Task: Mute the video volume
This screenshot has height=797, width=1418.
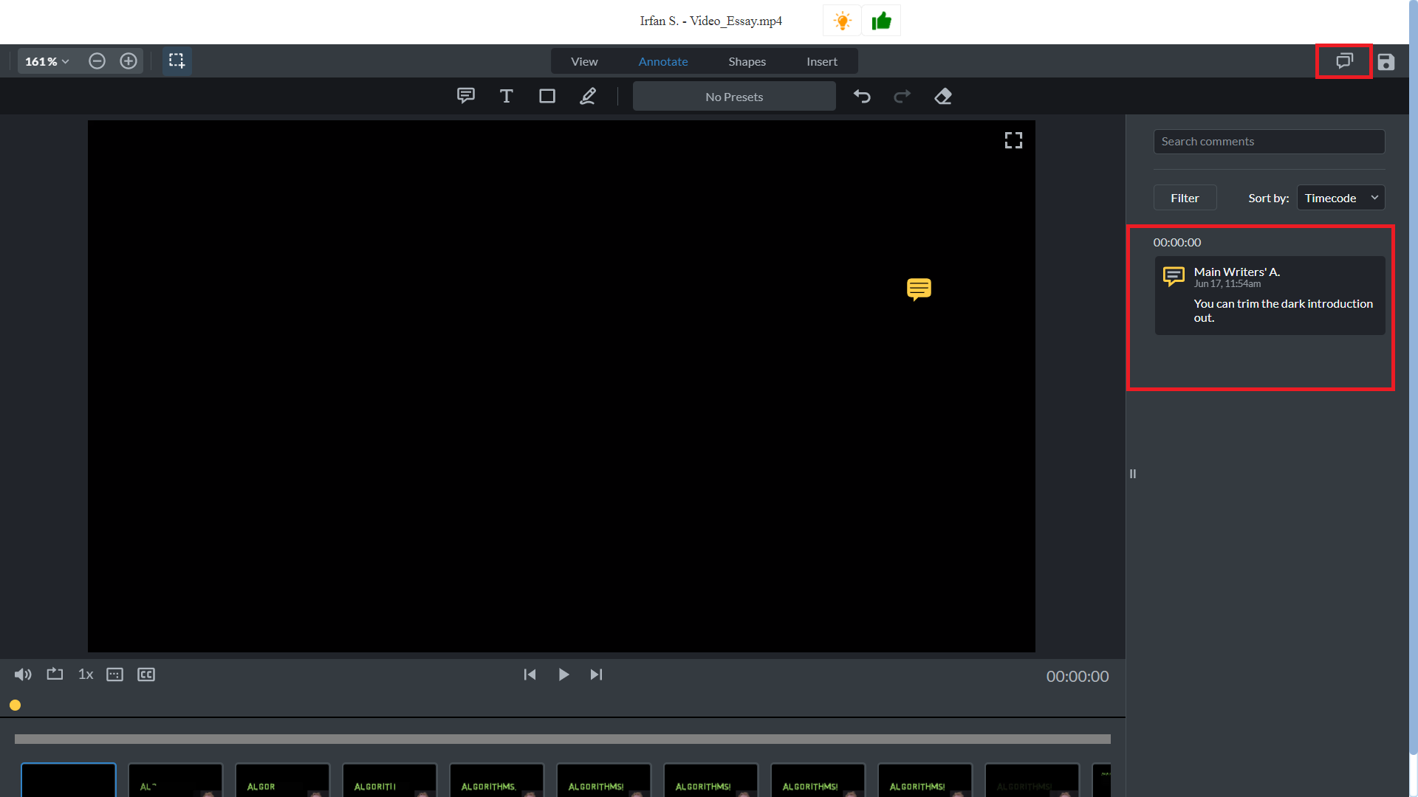Action: pyautogui.click(x=23, y=674)
